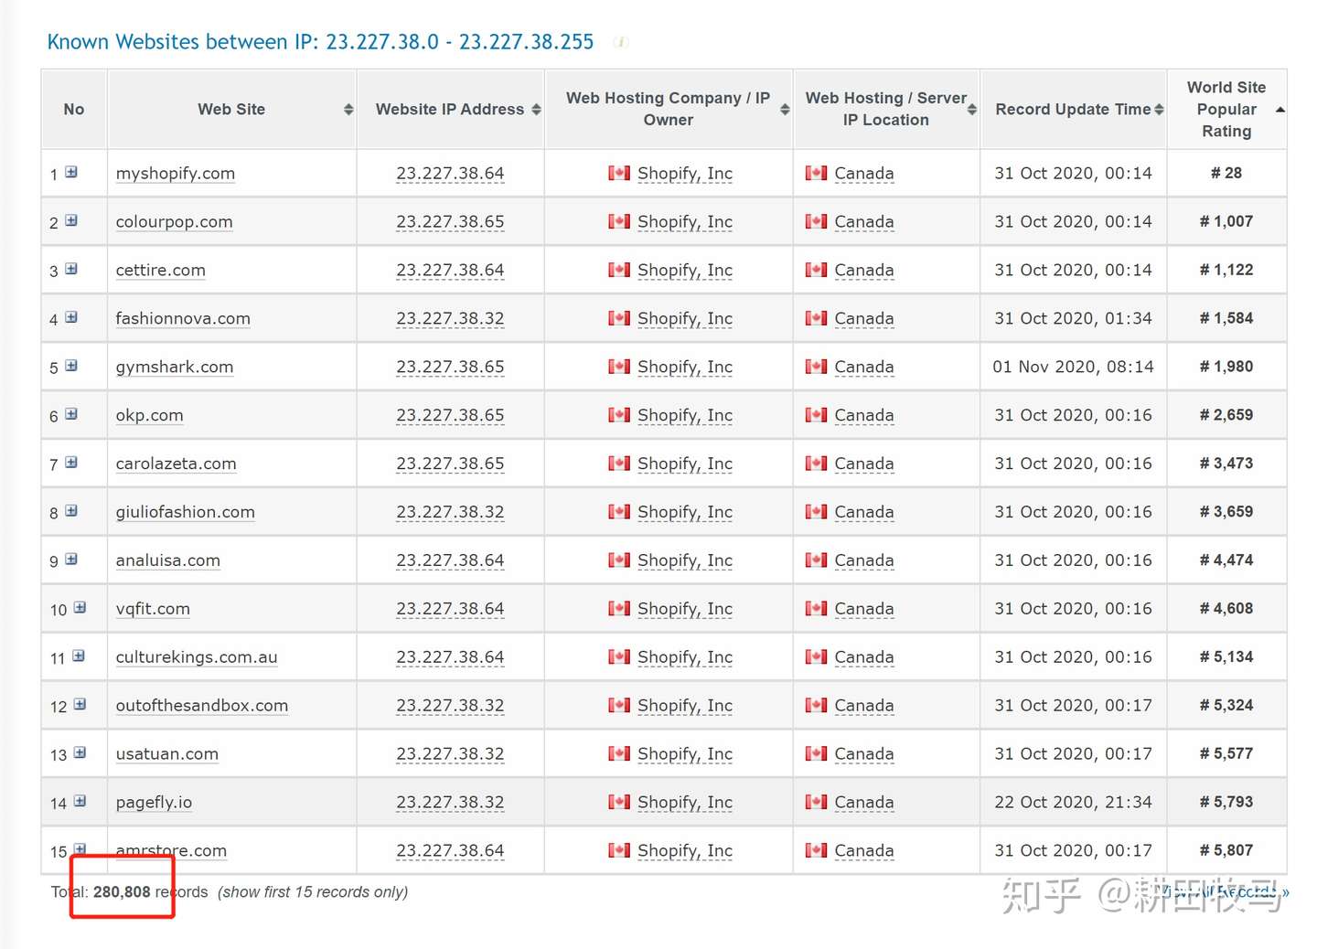This screenshot has width=1317, height=949.
Task: Click Shopify, Inc in the okp.com row
Action: tap(685, 416)
